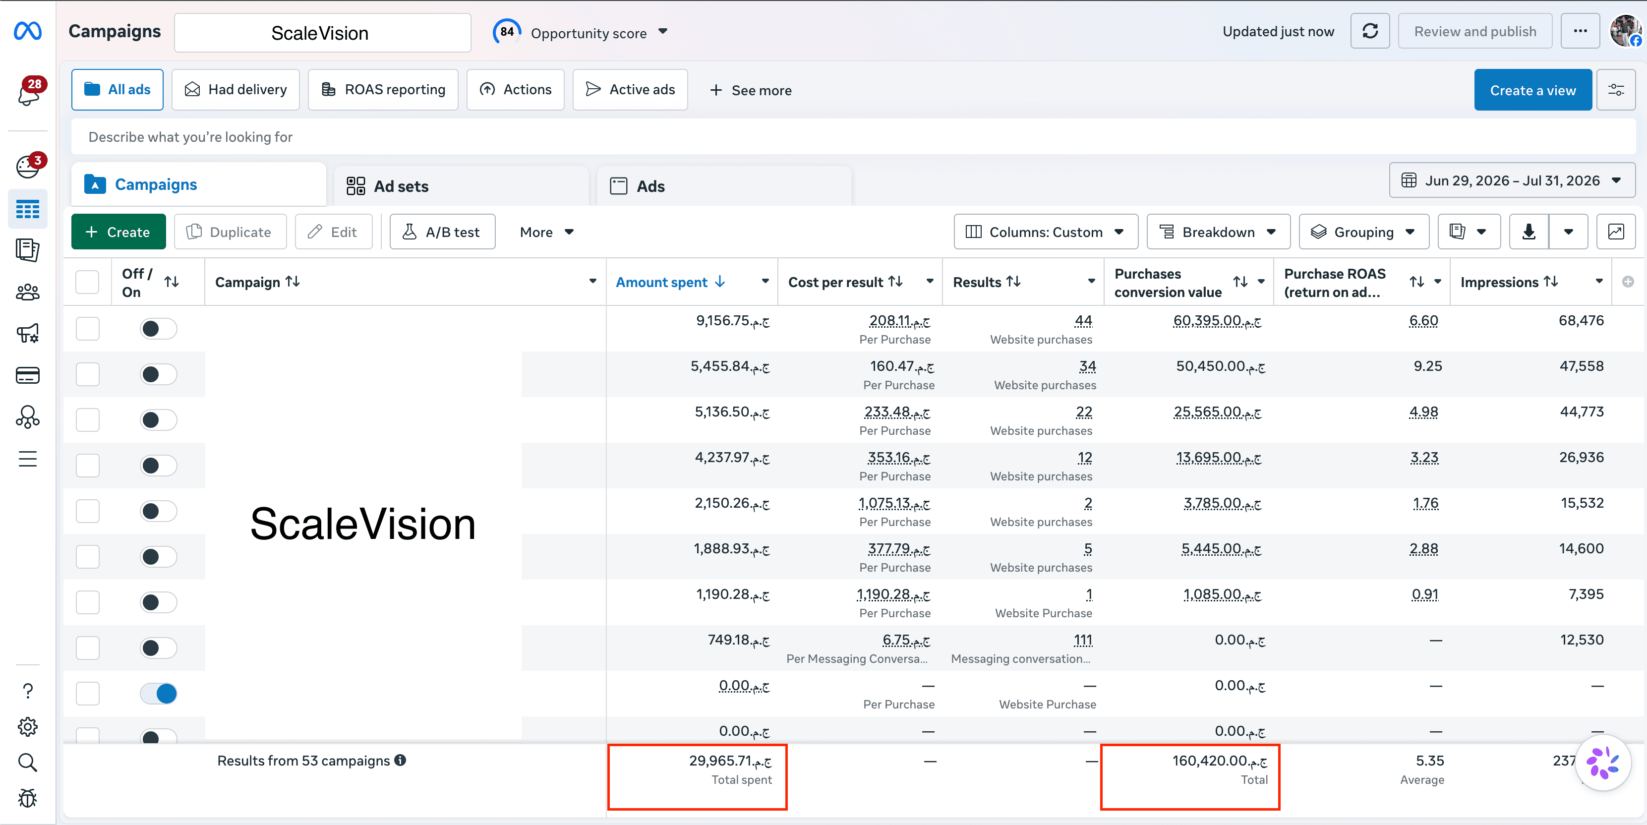Click Create a view button
This screenshot has width=1647, height=825.
coord(1532,90)
